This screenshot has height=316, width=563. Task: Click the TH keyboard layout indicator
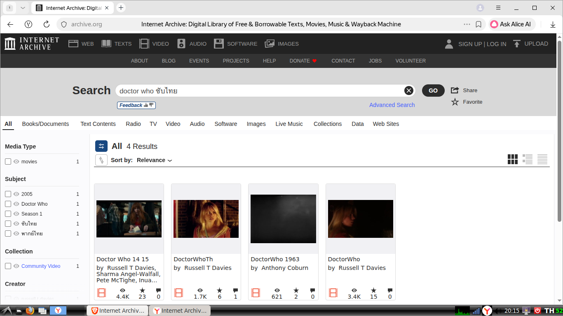point(549,311)
